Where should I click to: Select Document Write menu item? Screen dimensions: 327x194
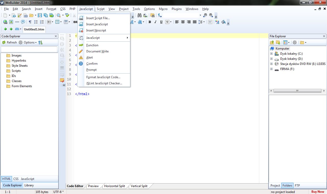point(104,51)
